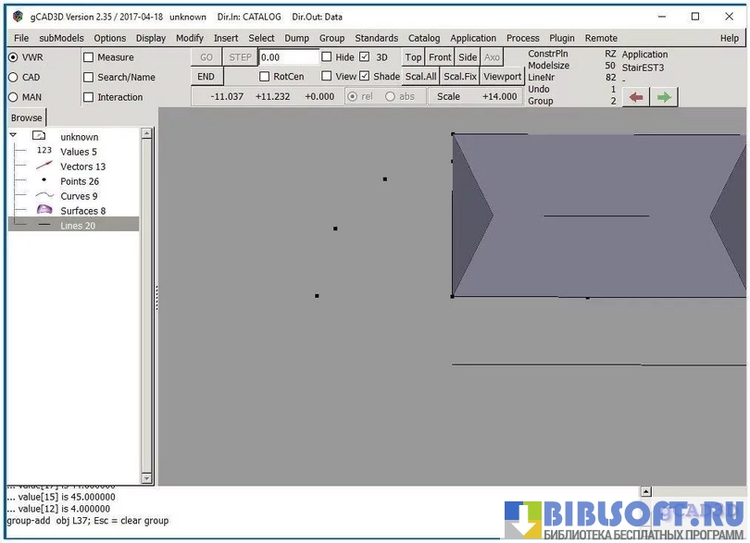Open the Catalog menu

(424, 38)
